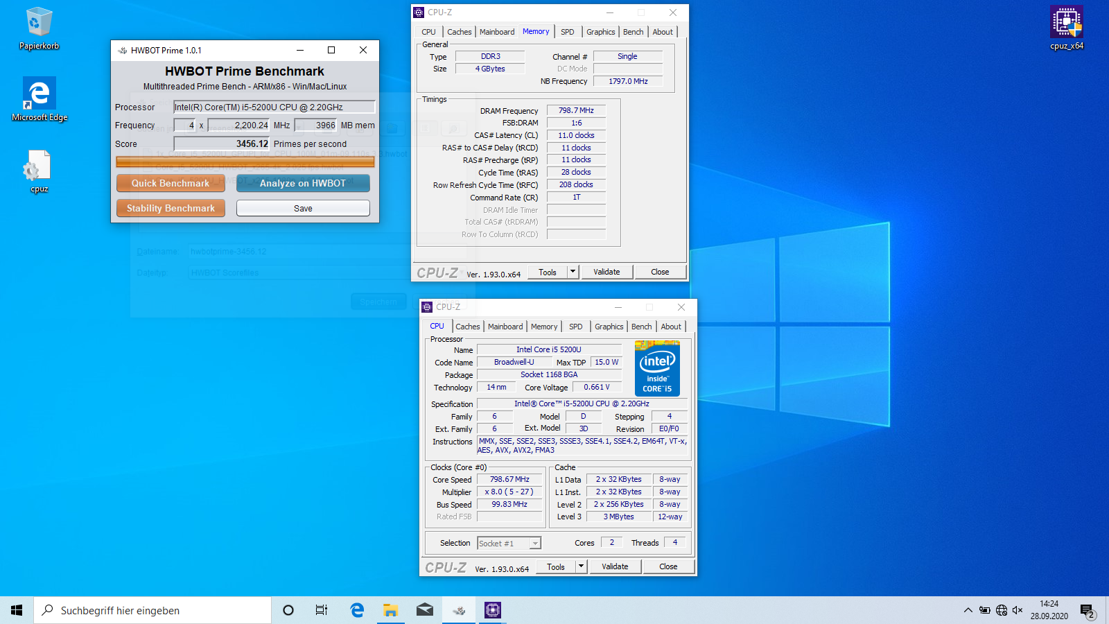Click Validate in upper CPU-Z window

pyautogui.click(x=606, y=272)
